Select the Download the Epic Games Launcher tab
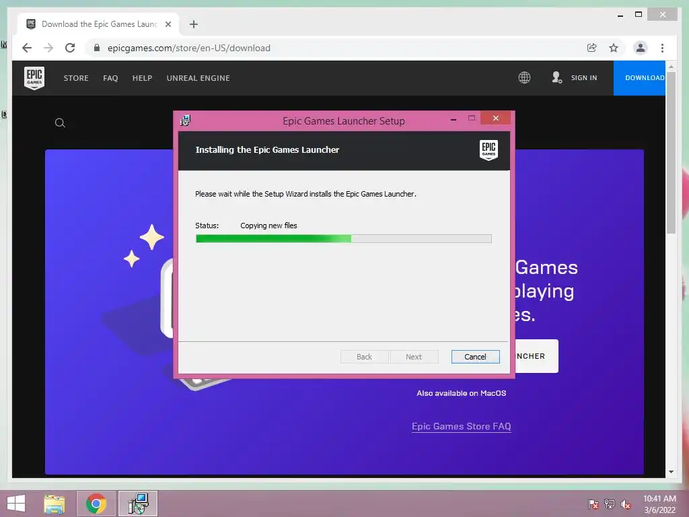This screenshot has height=517, width=689. tap(98, 24)
